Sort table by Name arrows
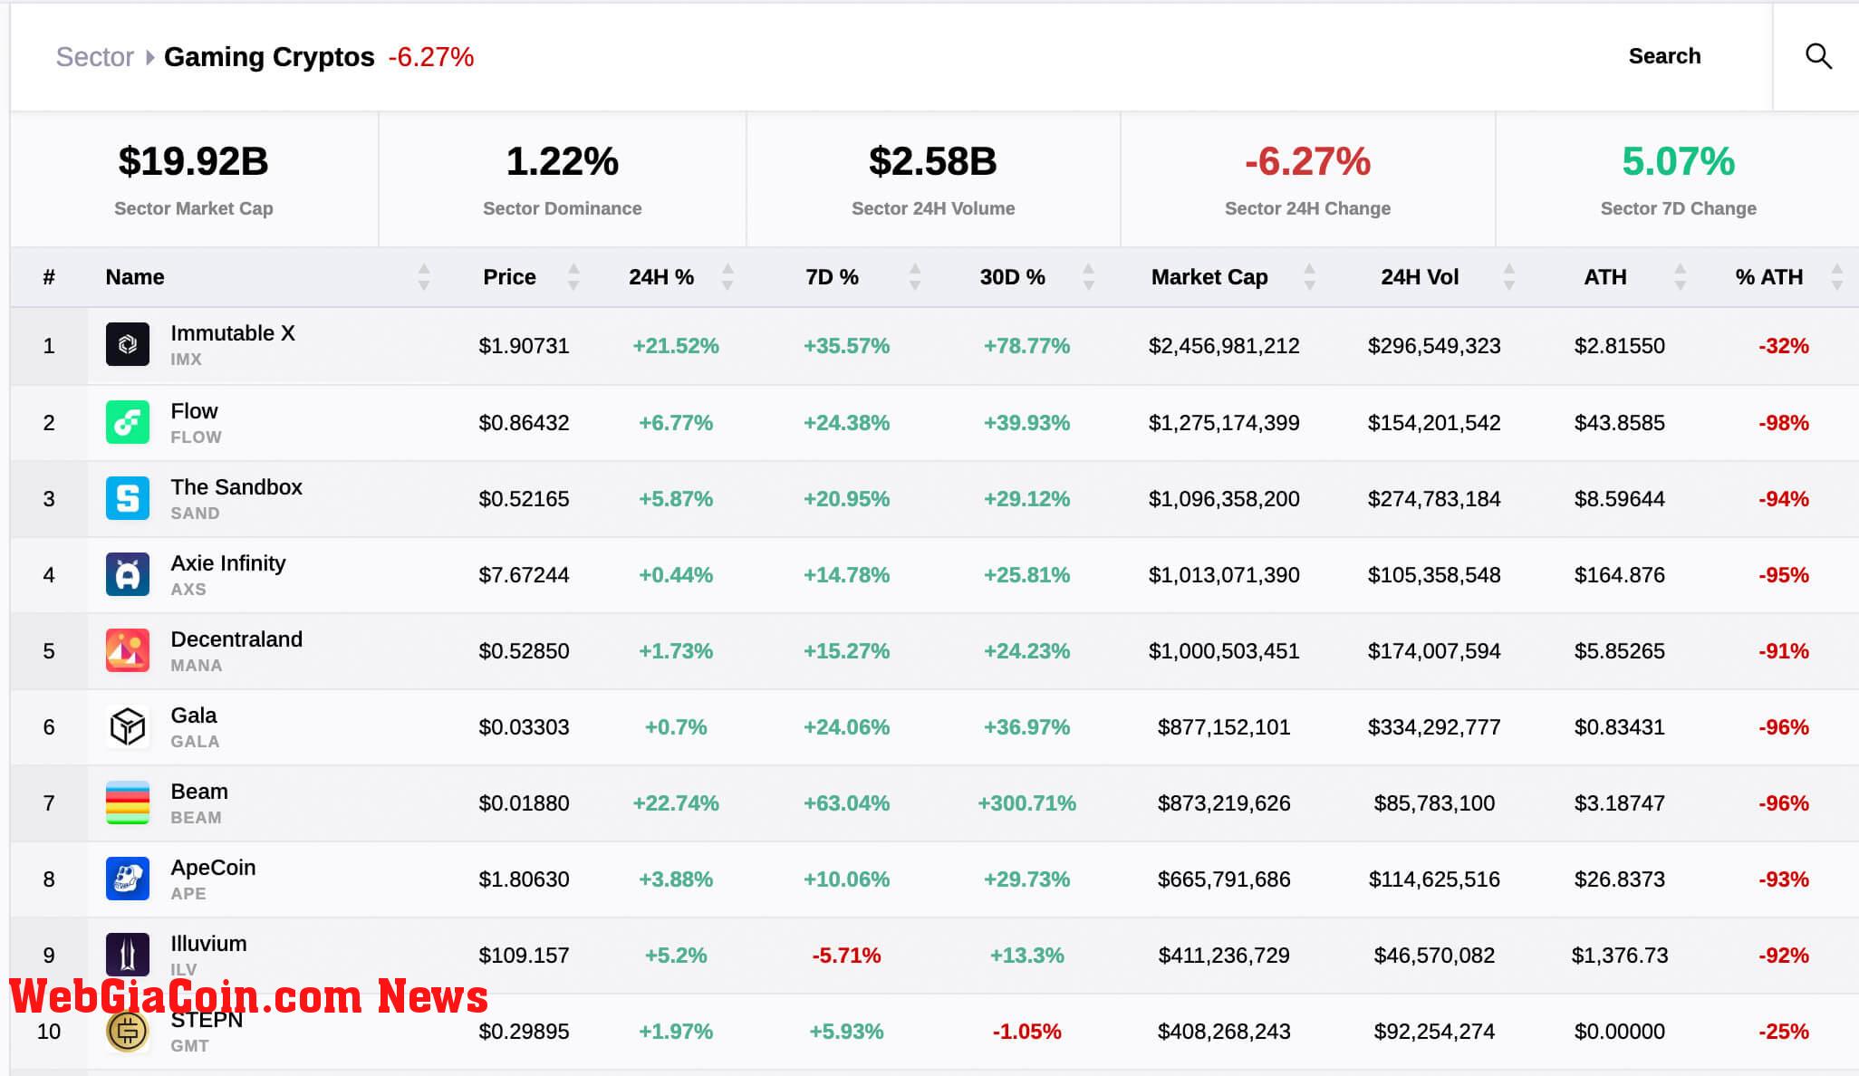 (x=424, y=277)
